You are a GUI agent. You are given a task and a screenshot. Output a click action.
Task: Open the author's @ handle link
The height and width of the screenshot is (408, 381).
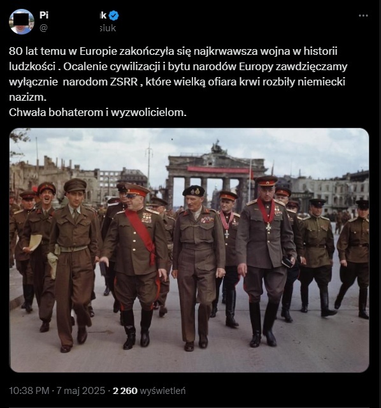[78, 28]
